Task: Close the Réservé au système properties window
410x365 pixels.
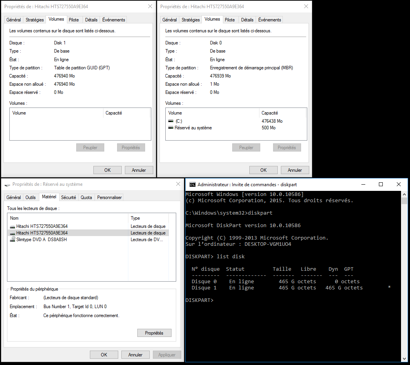Action: pos(178,184)
